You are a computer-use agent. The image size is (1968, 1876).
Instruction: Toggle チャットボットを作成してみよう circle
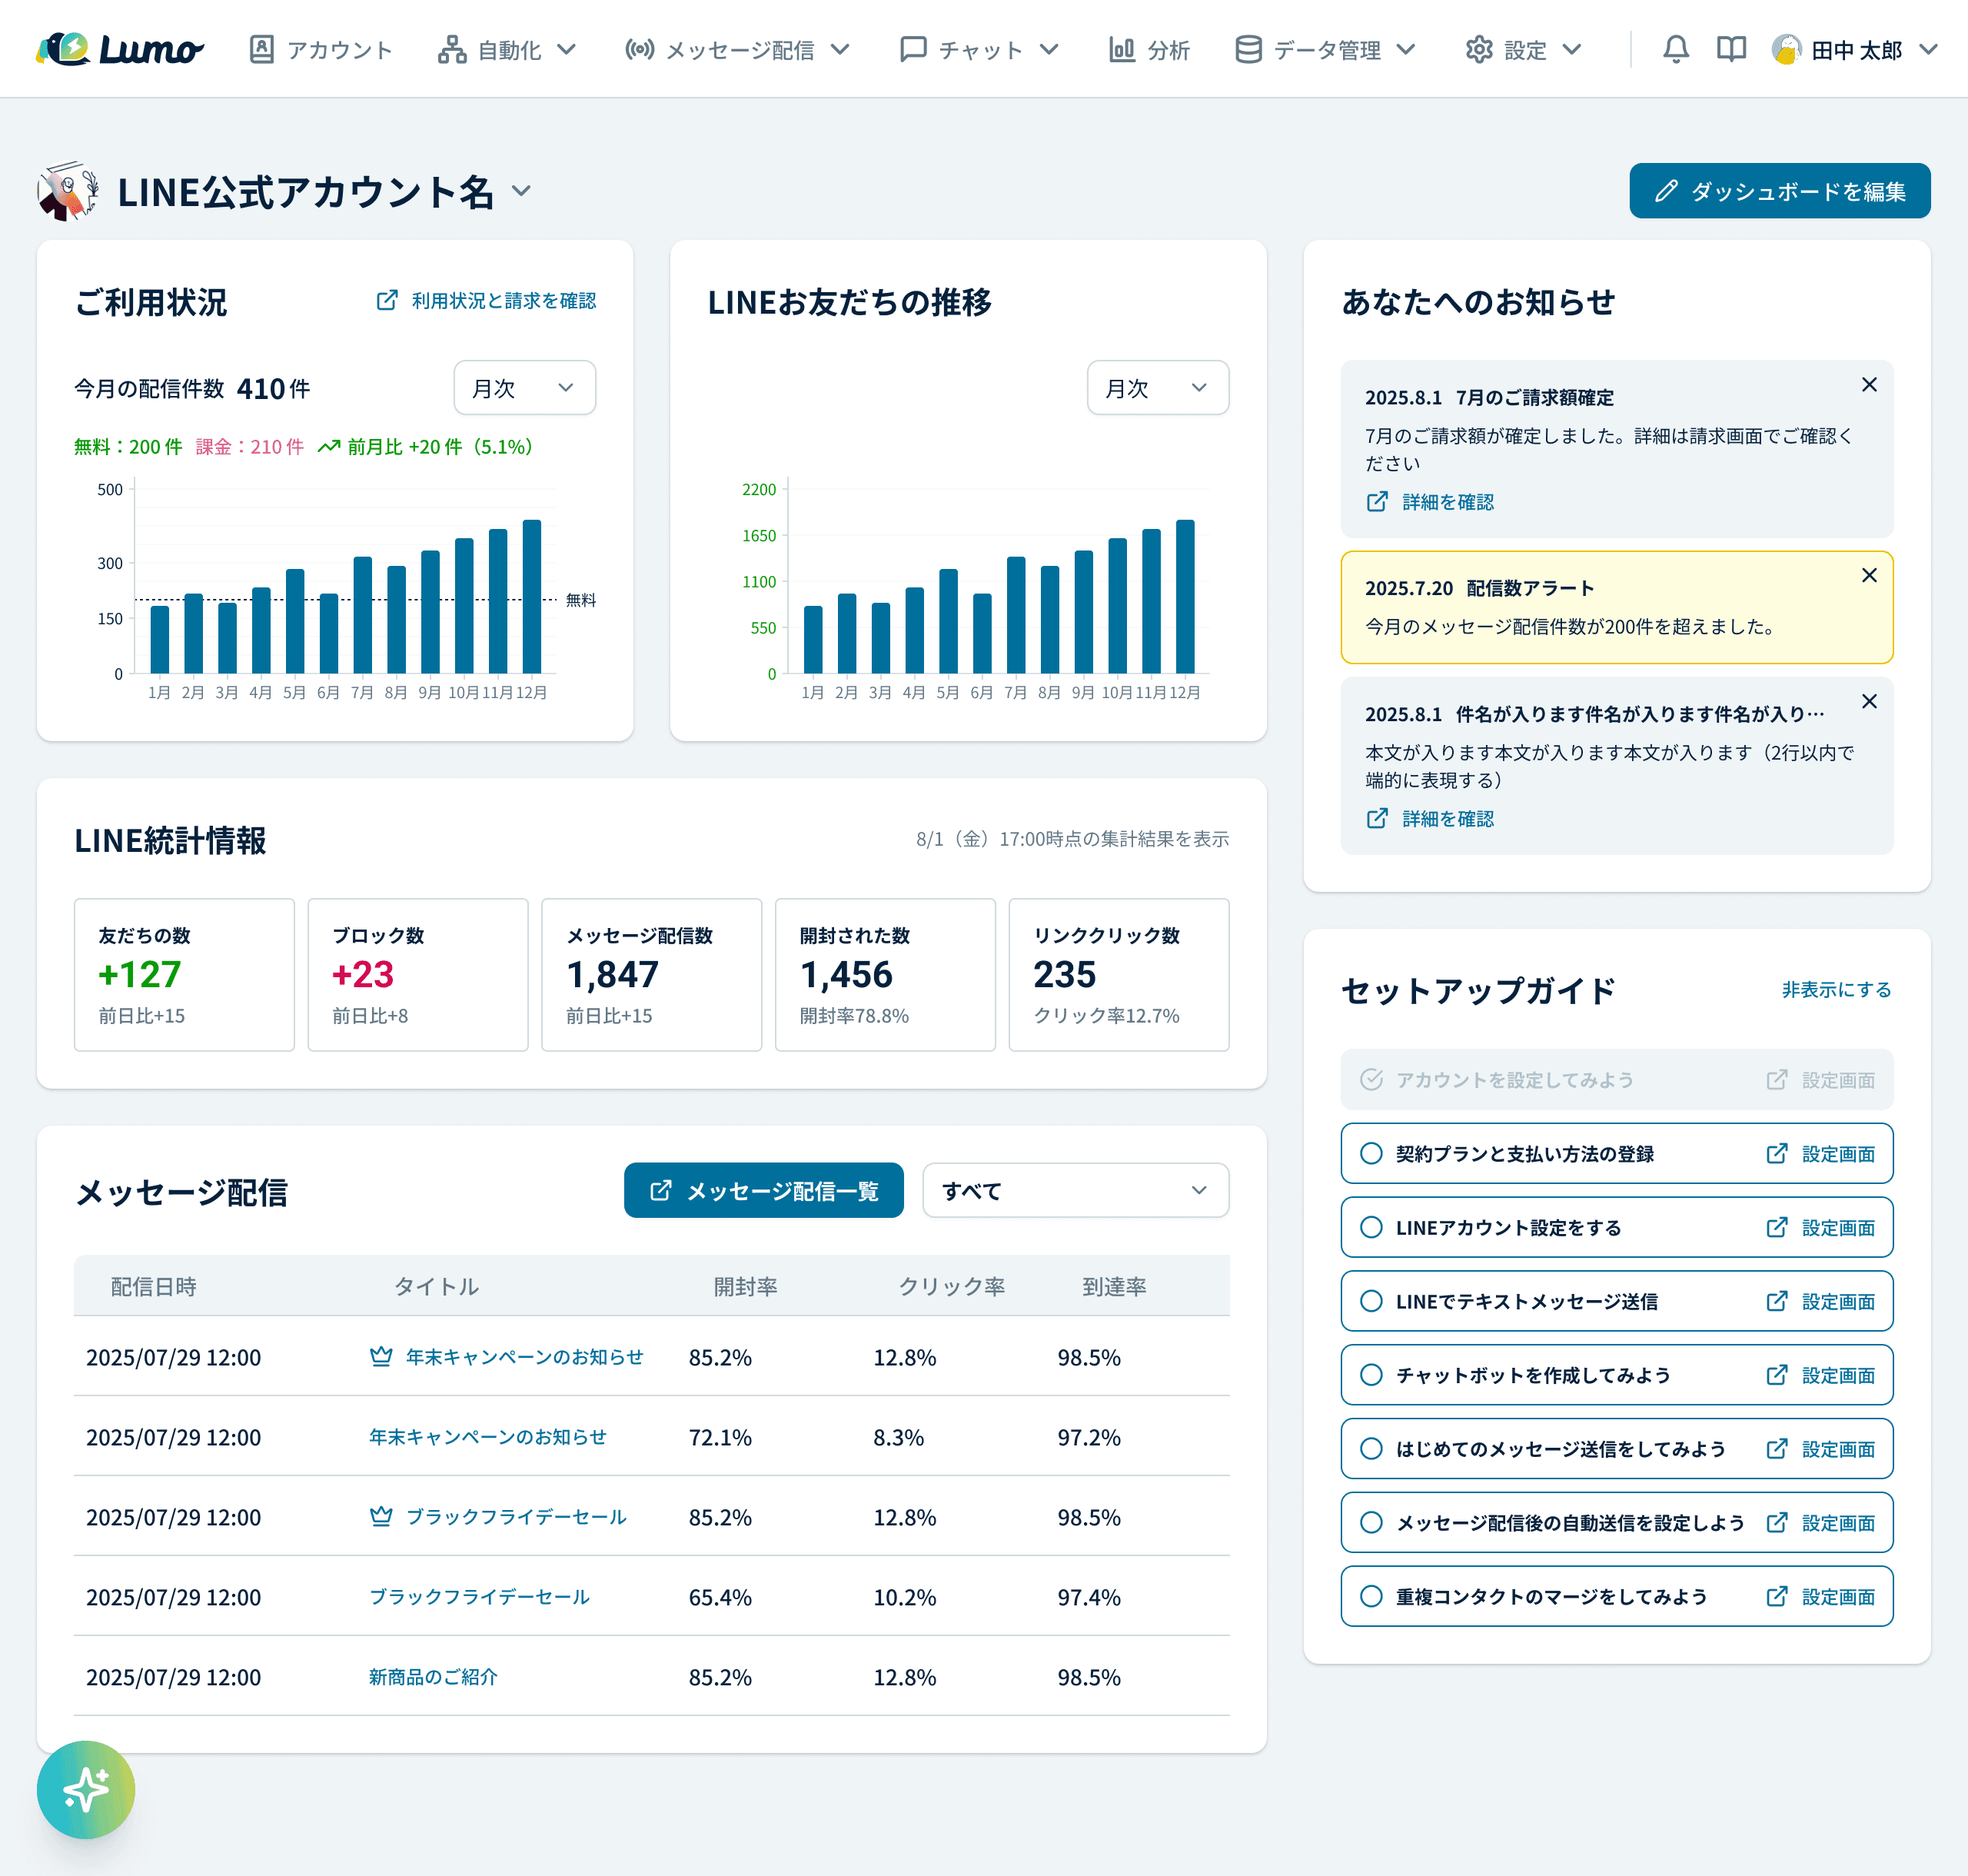tap(1371, 1375)
